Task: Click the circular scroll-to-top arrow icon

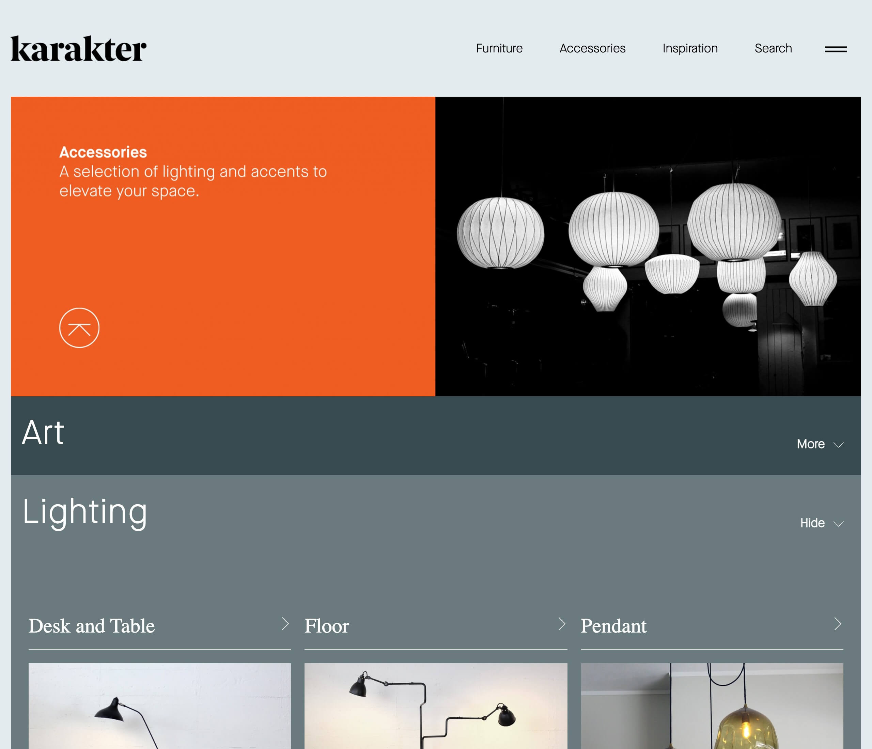Action: coord(79,328)
